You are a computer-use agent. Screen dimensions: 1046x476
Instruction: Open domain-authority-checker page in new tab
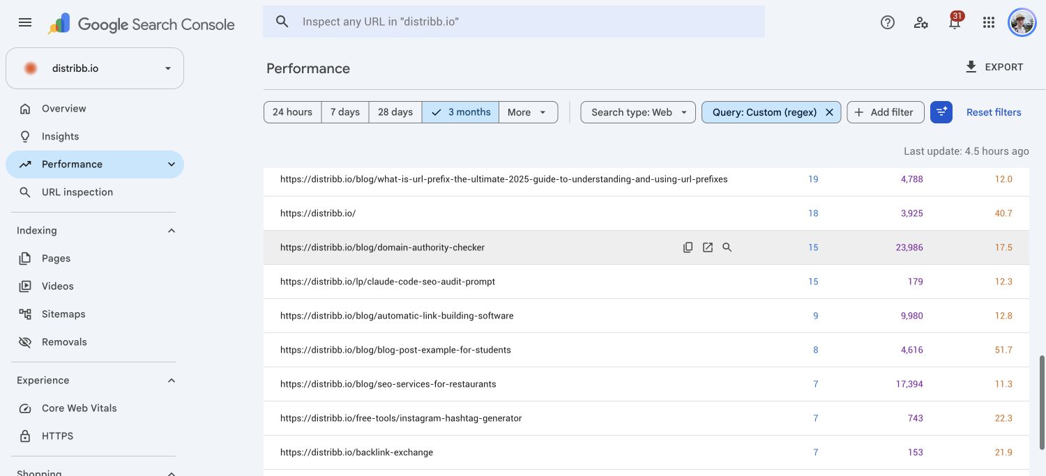click(708, 247)
